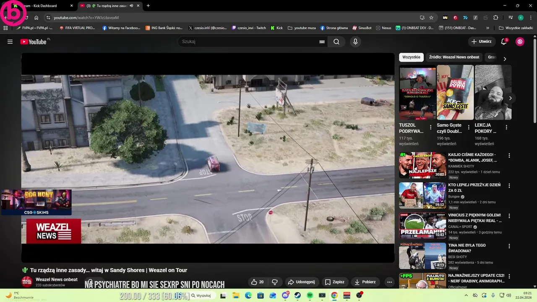The height and width of the screenshot is (302, 537).
Task: Mute the YouTube tab via speaker icon
Action: coord(131,6)
